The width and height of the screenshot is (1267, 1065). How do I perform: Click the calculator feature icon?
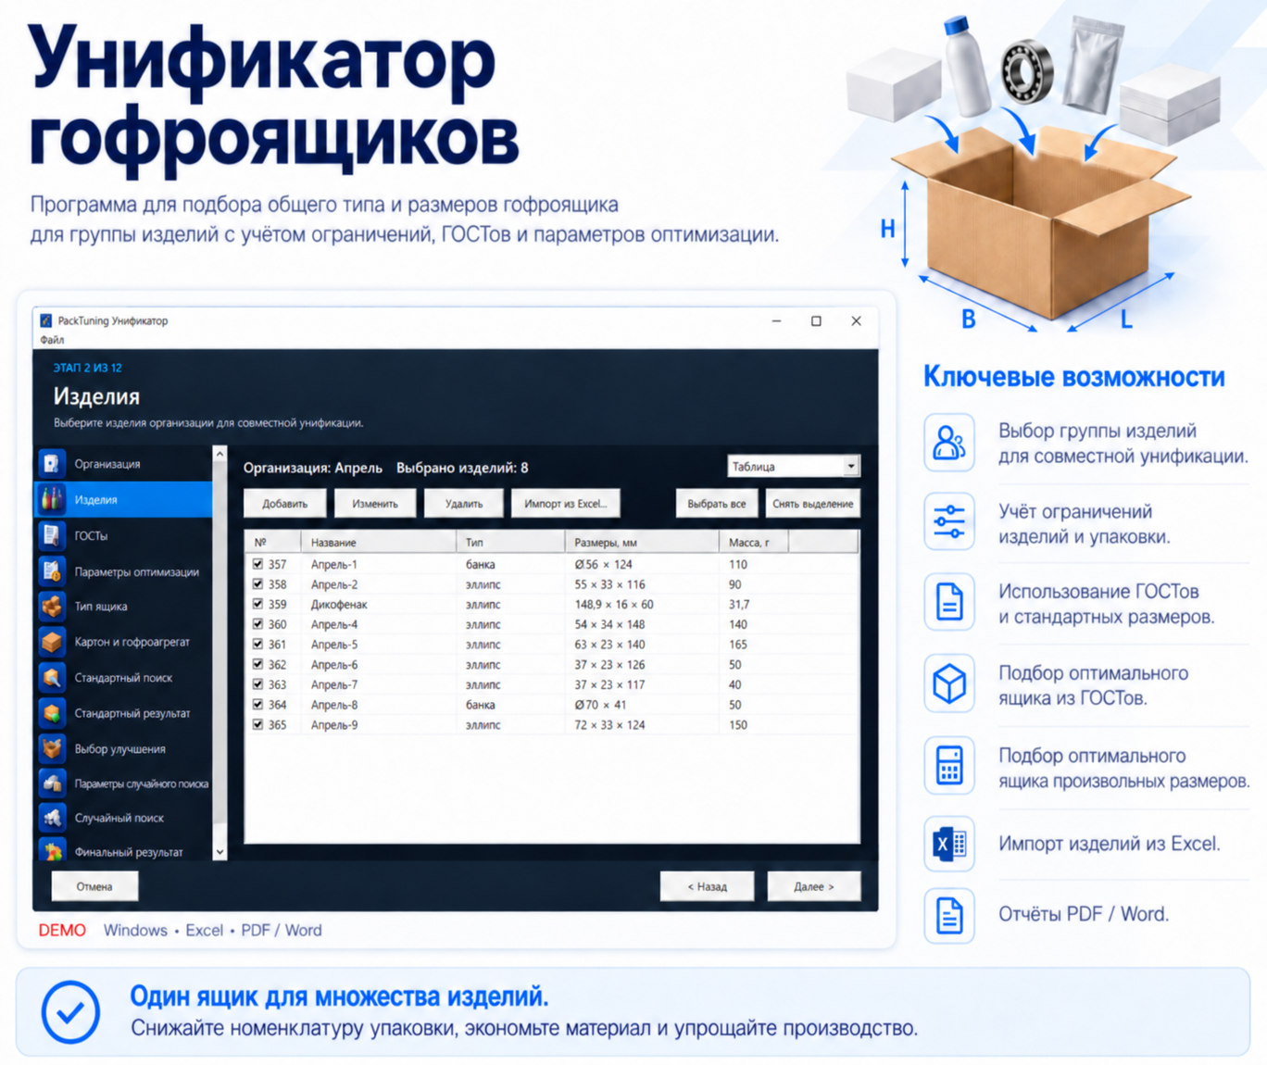click(948, 765)
